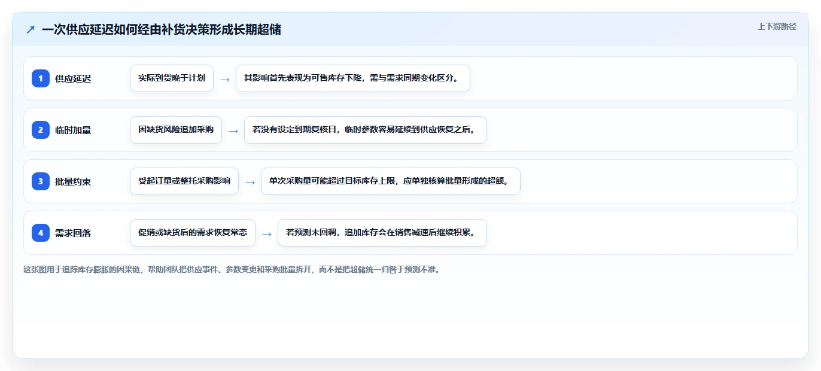Click the footer note starting 这张图用于追踪库存膨胀的因果链
The height and width of the screenshot is (371, 821).
232,269
